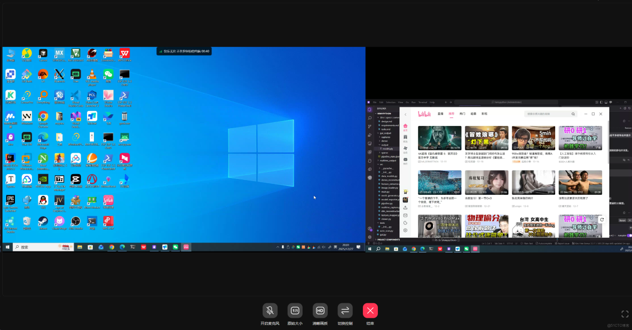Switch to the 热门 tab on bilibili
The width and height of the screenshot is (632, 330).
pyautogui.click(x=463, y=114)
